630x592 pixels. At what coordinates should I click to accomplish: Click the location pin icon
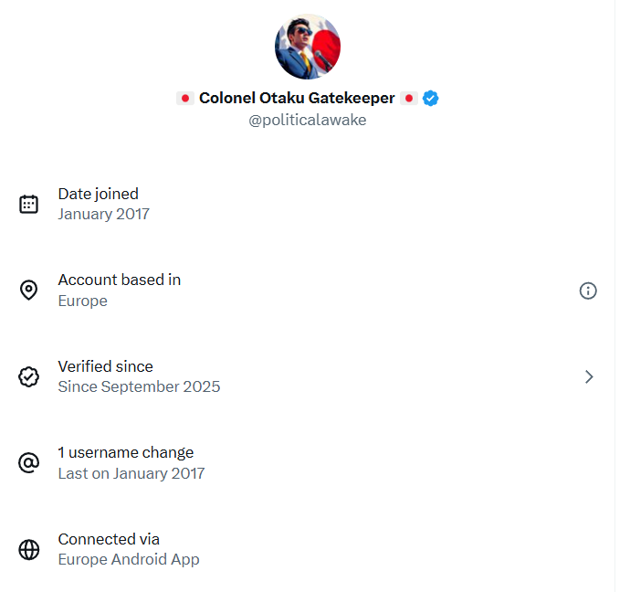click(x=29, y=291)
